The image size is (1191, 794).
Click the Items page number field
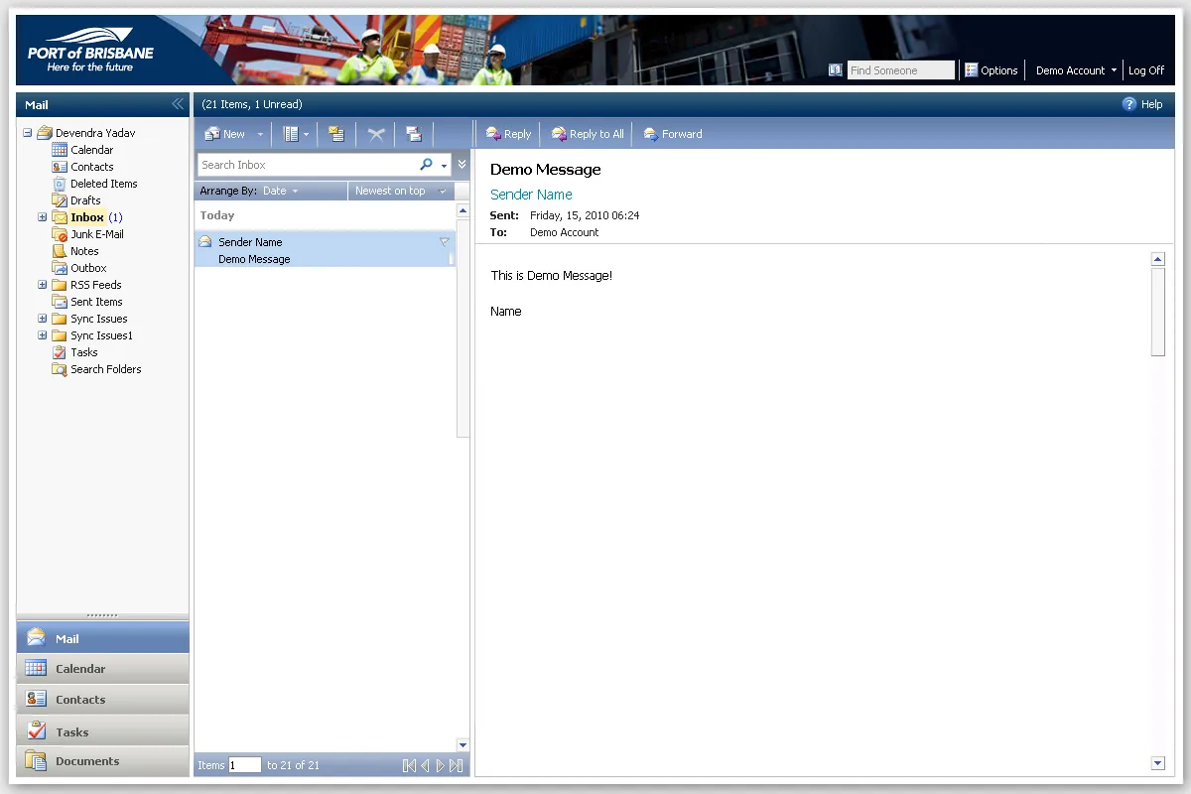tap(245, 765)
